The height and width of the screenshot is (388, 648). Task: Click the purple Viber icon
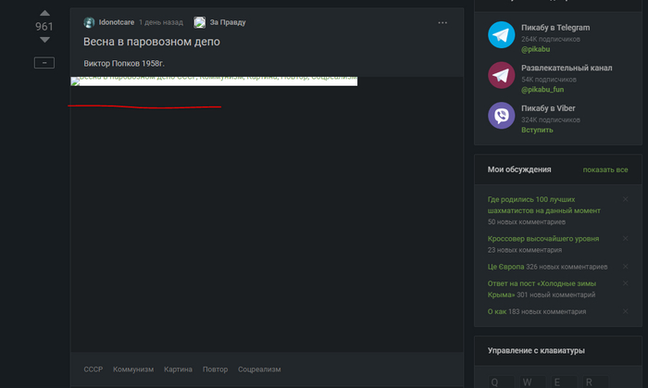click(502, 116)
